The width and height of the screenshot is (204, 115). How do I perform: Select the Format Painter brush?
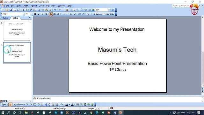50,10
